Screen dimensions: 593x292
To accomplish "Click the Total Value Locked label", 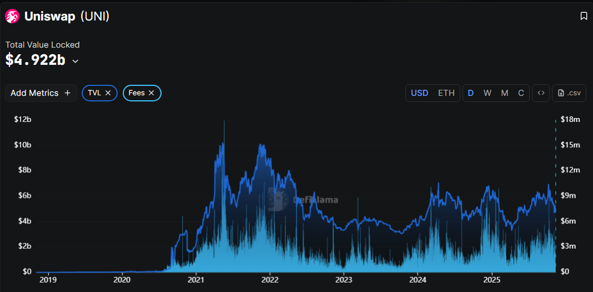I will pyautogui.click(x=43, y=44).
